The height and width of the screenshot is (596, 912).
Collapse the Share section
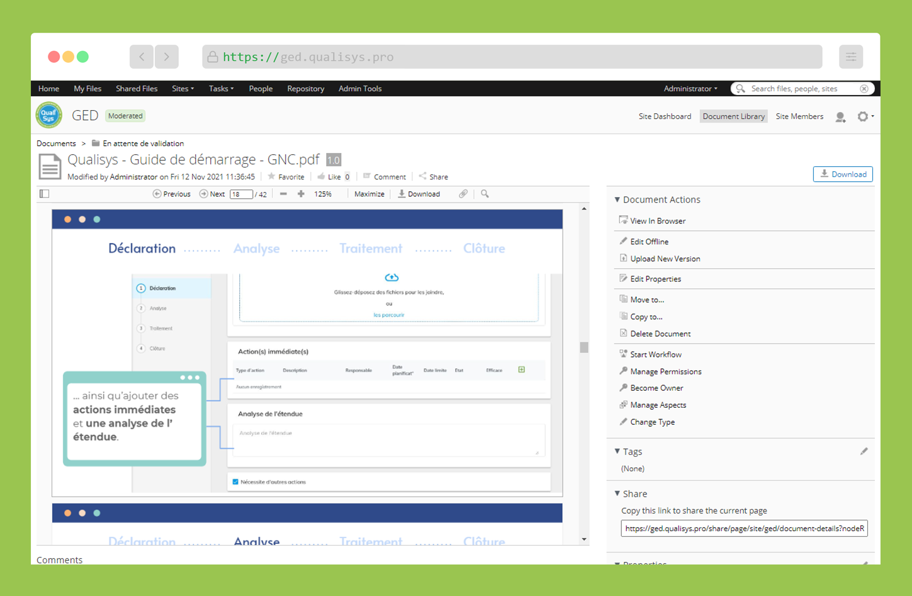[631, 494]
